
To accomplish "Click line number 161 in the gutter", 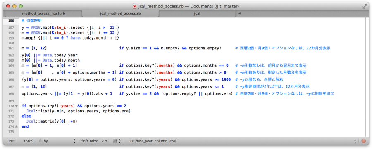I will [11, 48].
